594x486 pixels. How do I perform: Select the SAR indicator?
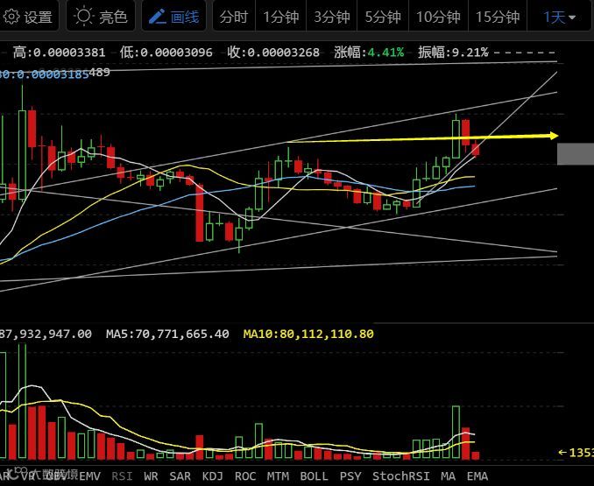point(180,475)
